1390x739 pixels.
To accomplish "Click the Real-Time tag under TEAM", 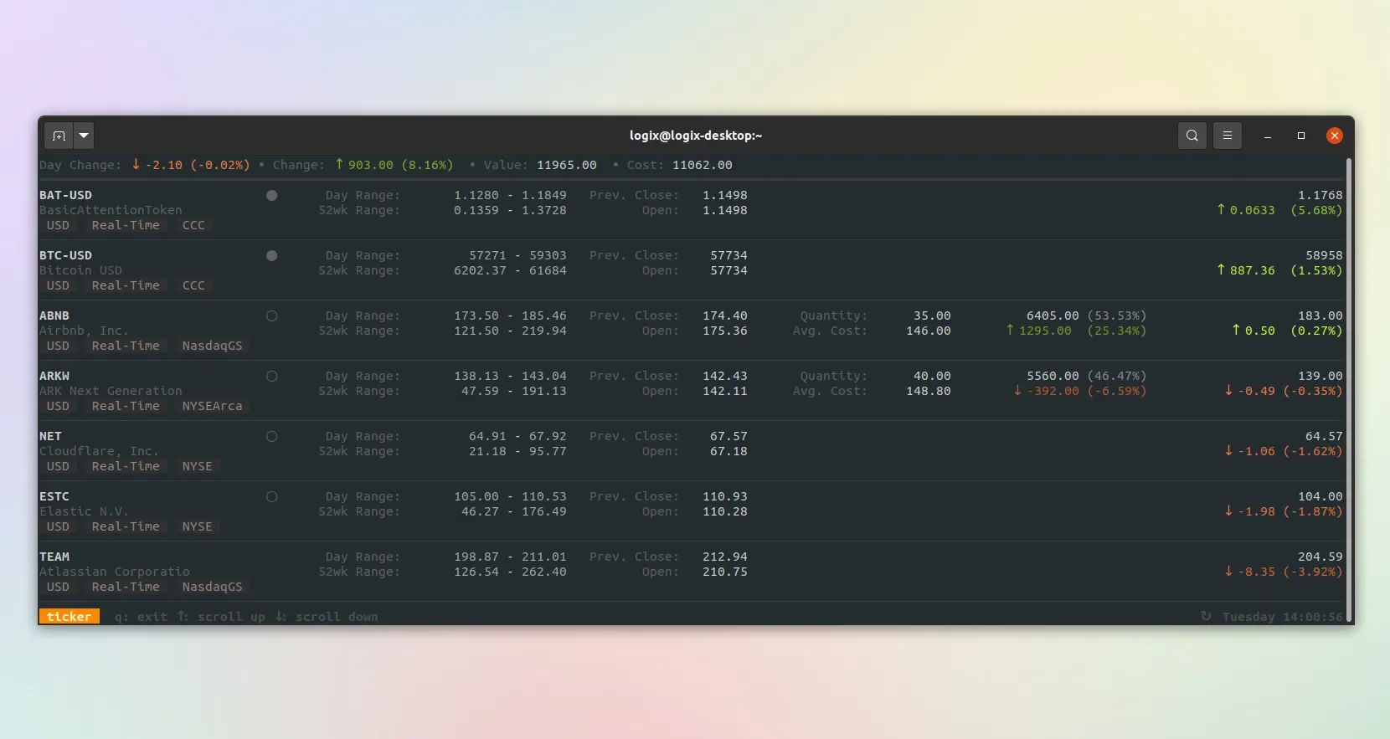I will [126, 588].
